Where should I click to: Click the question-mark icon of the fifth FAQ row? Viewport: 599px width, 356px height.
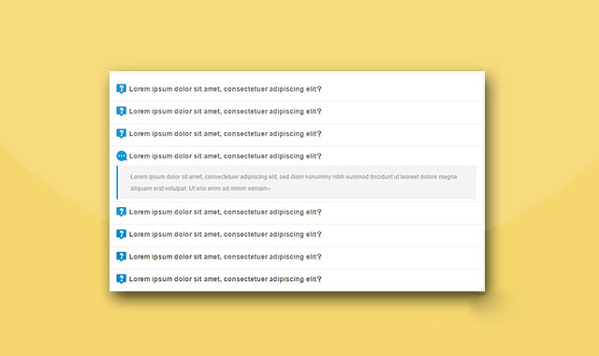click(x=121, y=212)
